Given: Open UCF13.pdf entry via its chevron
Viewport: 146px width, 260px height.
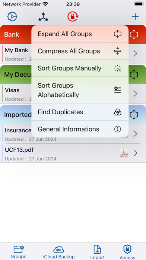Looking at the screenshot, I should pyautogui.click(x=136, y=154).
